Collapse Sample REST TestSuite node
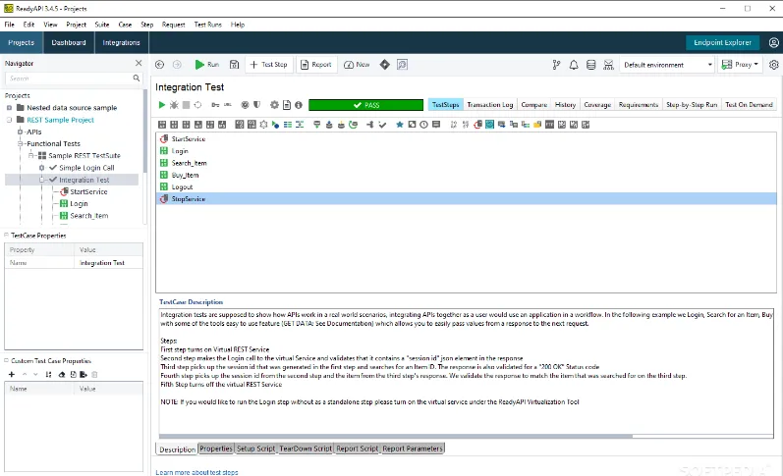The image size is (783, 476). point(31,156)
